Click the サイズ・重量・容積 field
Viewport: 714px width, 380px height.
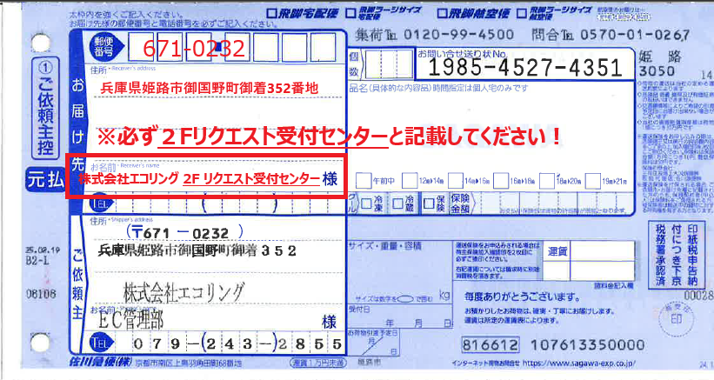(x=399, y=272)
